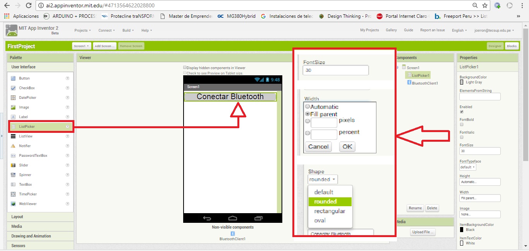
Task: Expand the Drawing and Animation section
Action: 40,236
